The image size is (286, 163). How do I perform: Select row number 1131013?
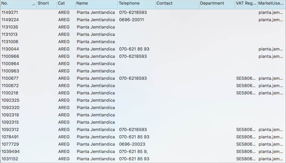pos(143,34)
